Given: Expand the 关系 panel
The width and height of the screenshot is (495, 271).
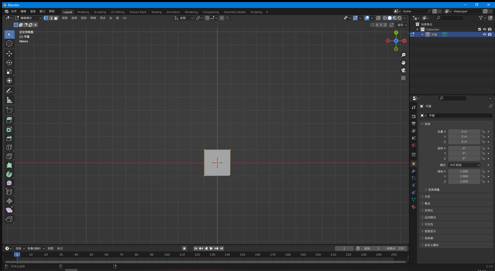Looking at the screenshot, I should point(456,197).
